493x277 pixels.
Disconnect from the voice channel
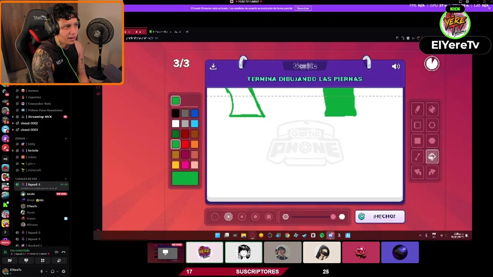[x=64, y=252]
